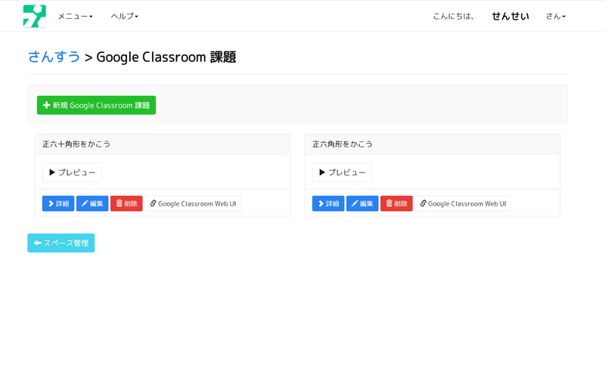Click 削除 for 正六角形をかこう
This screenshot has width=605, height=378.
[x=396, y=203]
